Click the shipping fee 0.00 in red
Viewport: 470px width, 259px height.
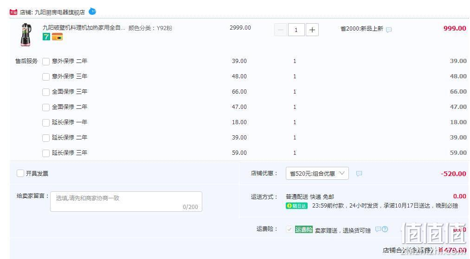point(459,196)
